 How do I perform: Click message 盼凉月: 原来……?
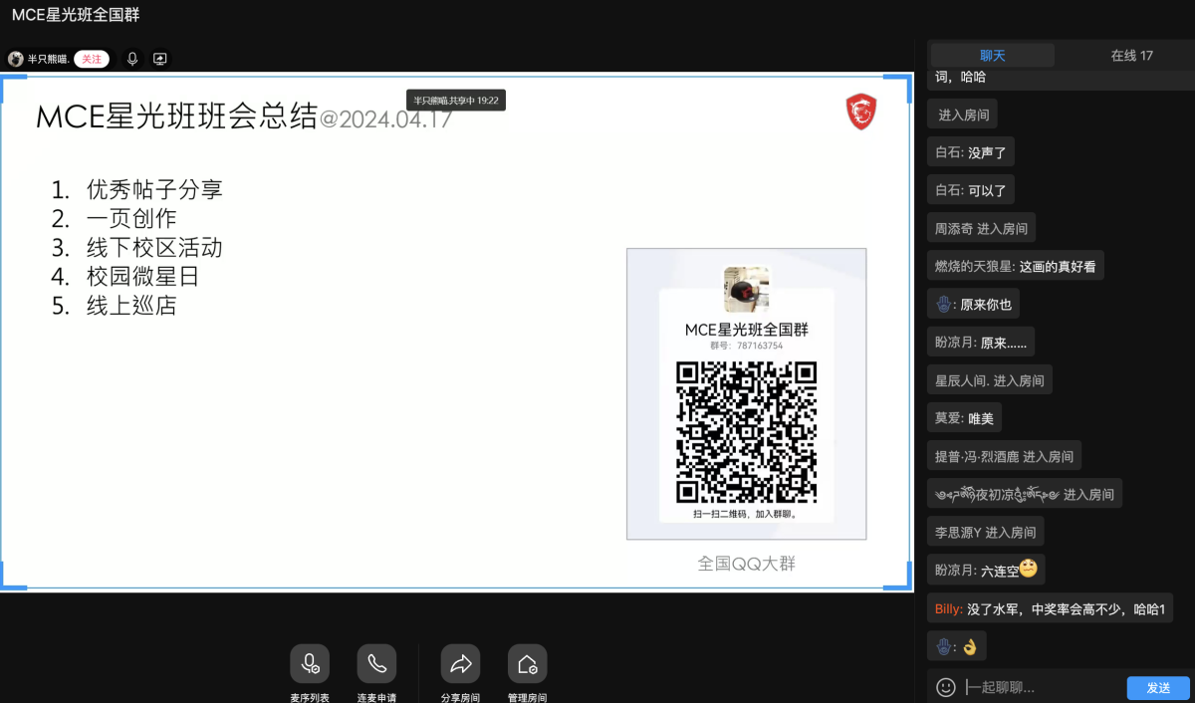tap(980, 342)
